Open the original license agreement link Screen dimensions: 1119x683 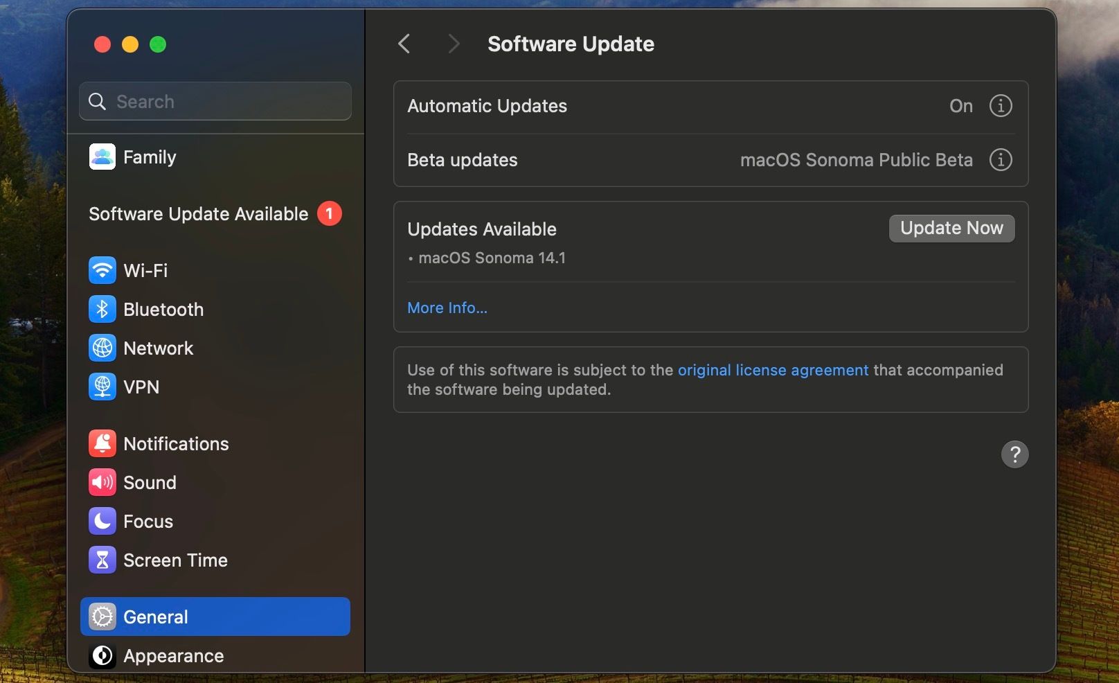click(772, 370)
